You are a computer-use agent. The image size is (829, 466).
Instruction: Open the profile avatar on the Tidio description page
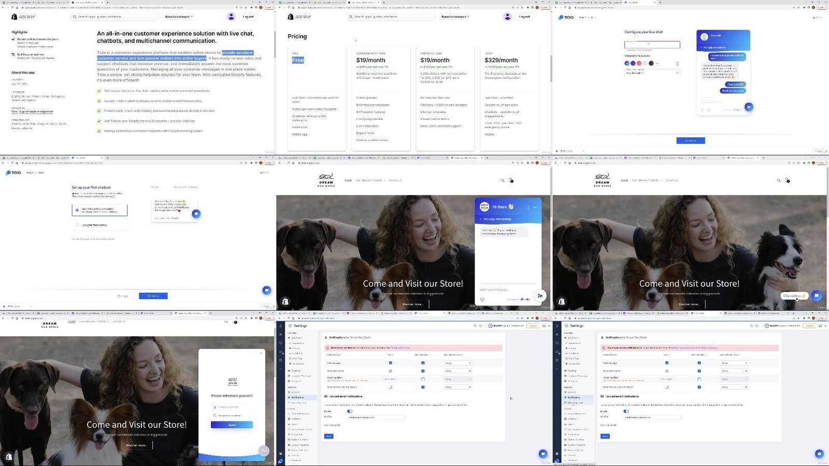231,17
